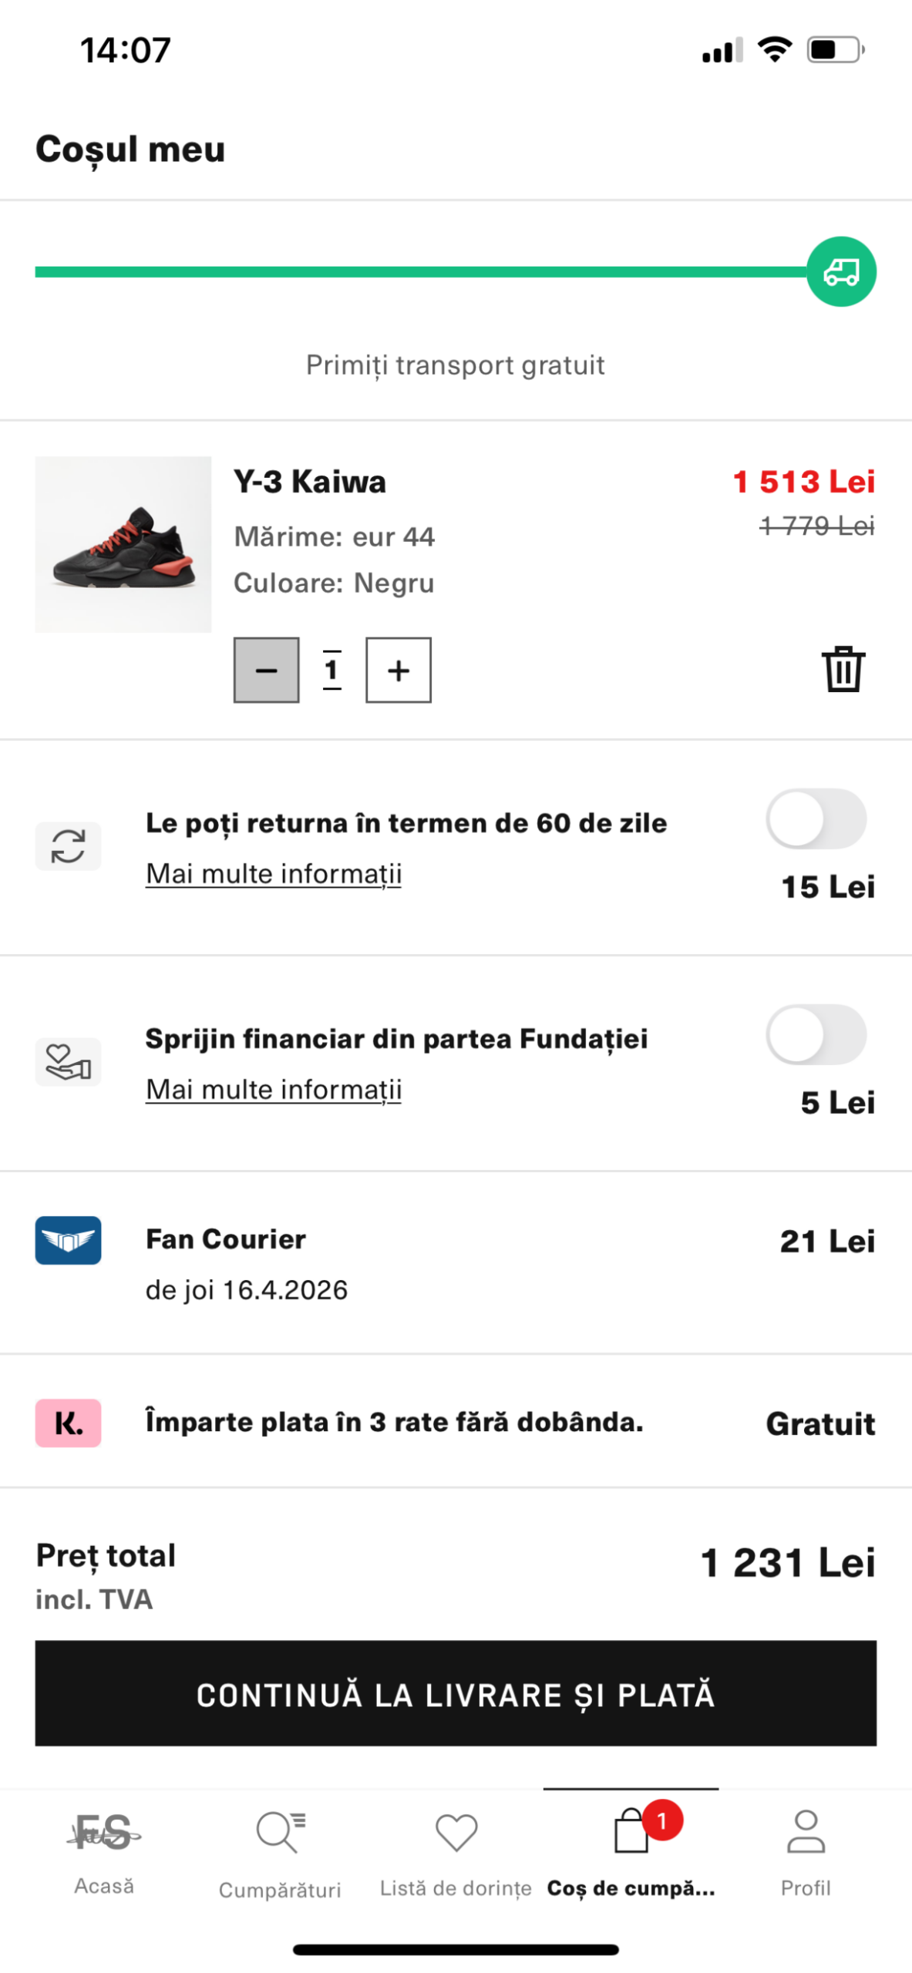
Task: Toggle the Foundation financial support switch
Action: point(816,1034)
